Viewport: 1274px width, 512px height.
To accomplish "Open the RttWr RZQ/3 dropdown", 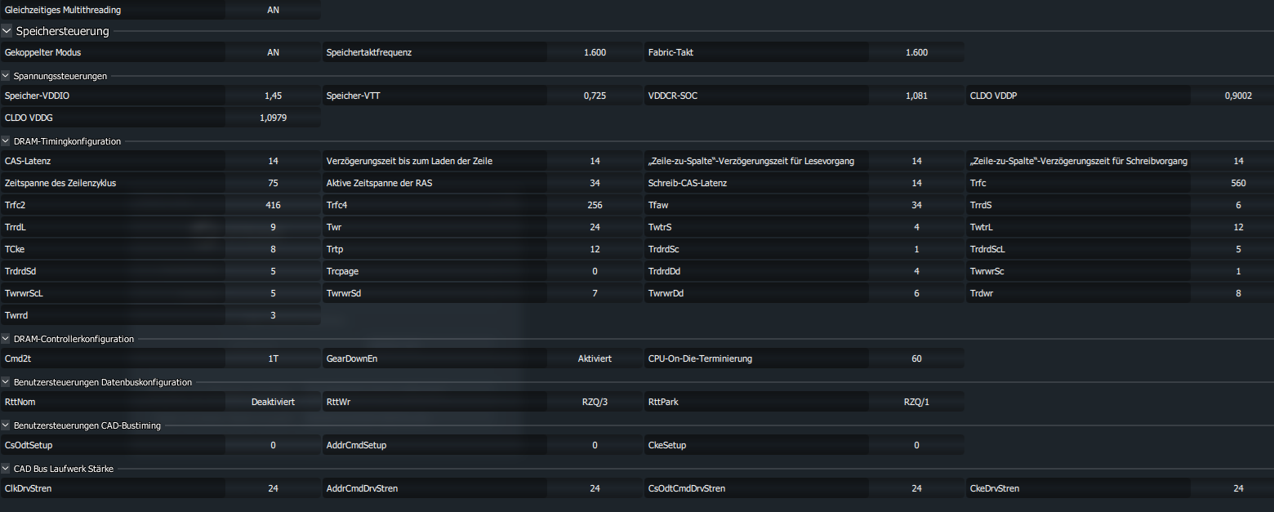I will click(x=595, y=402).
